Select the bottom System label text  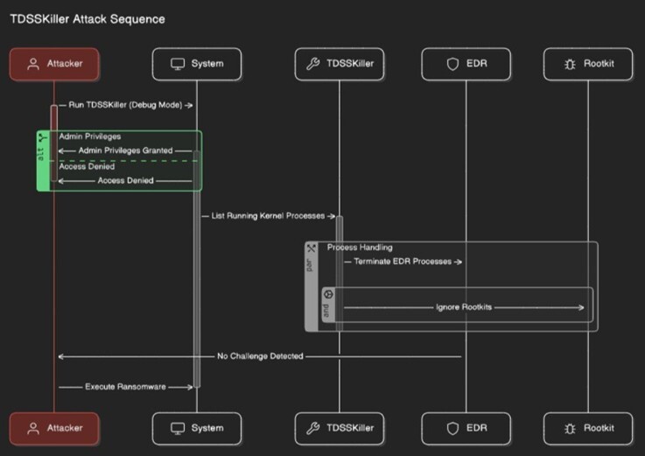[207, 428]
